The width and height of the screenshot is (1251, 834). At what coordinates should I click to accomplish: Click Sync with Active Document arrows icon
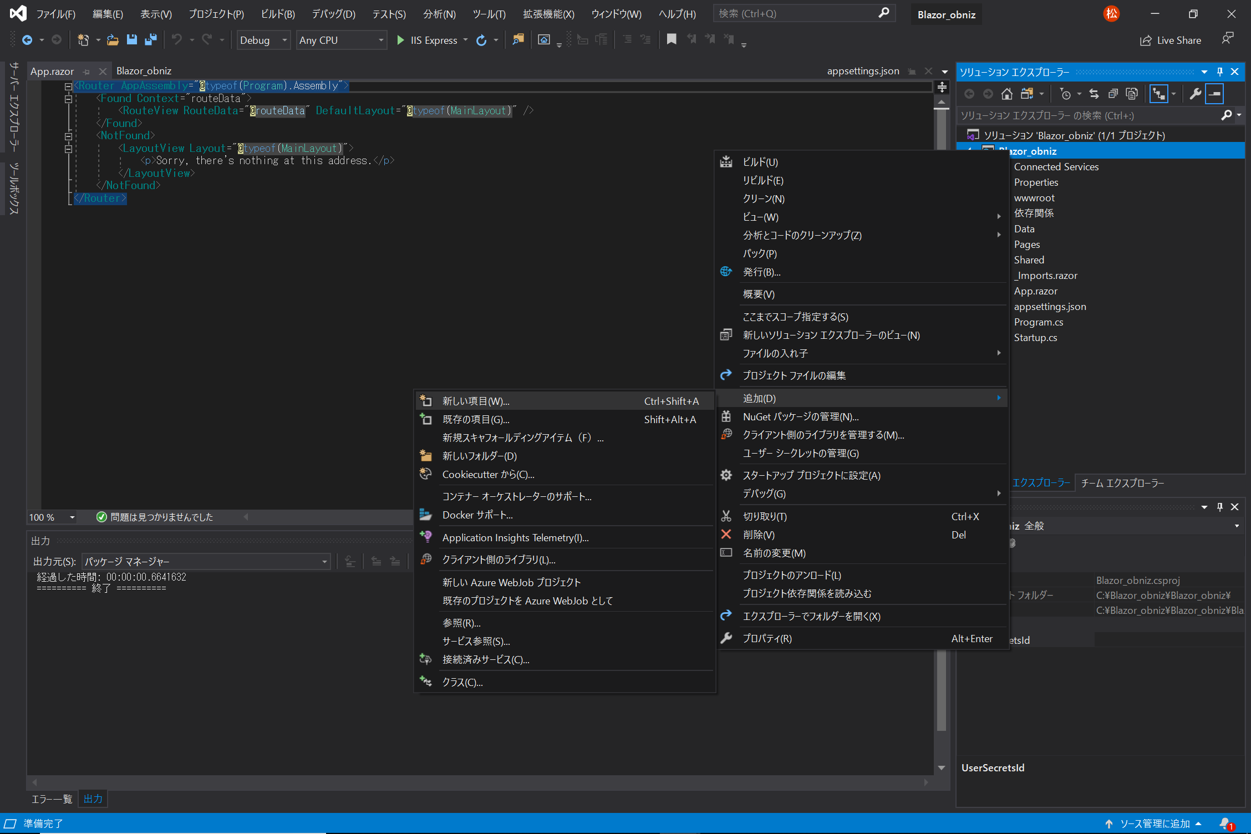point(1094,94)
